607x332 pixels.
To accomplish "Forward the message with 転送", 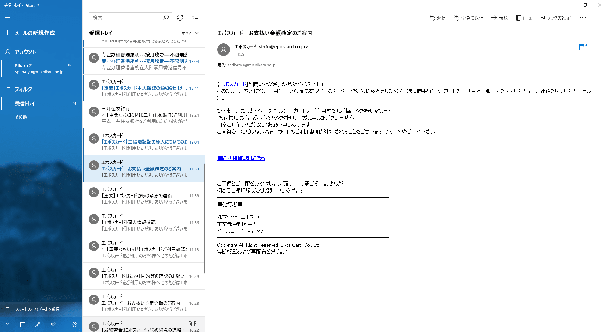I will coord(500,18).
